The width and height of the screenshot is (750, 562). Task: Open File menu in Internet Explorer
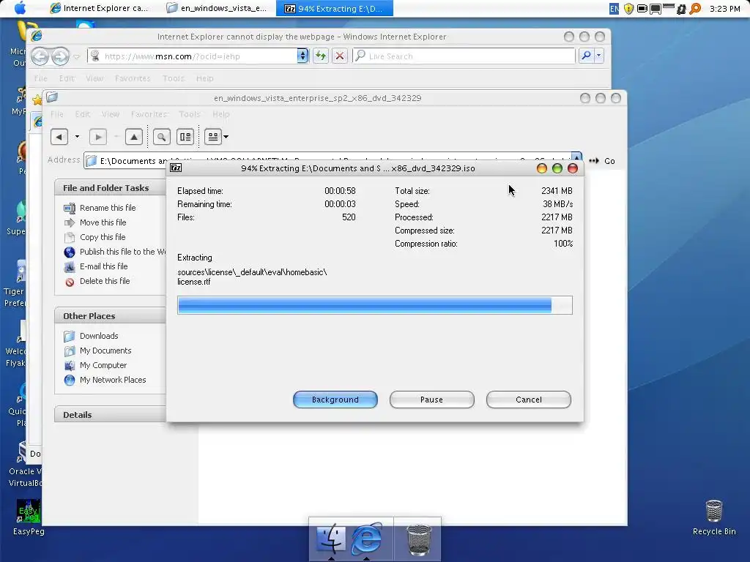point(41,78)
